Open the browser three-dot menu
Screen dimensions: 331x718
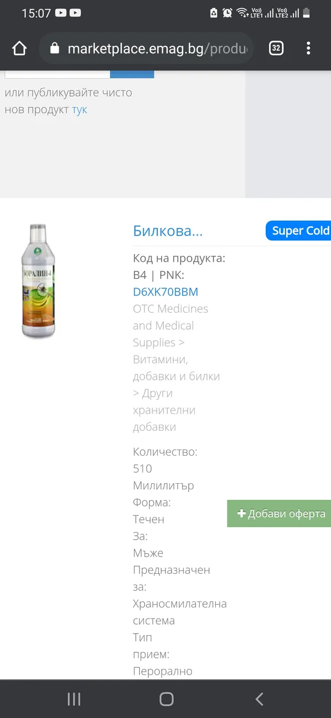pyautogui.click(x=308, y=49)
